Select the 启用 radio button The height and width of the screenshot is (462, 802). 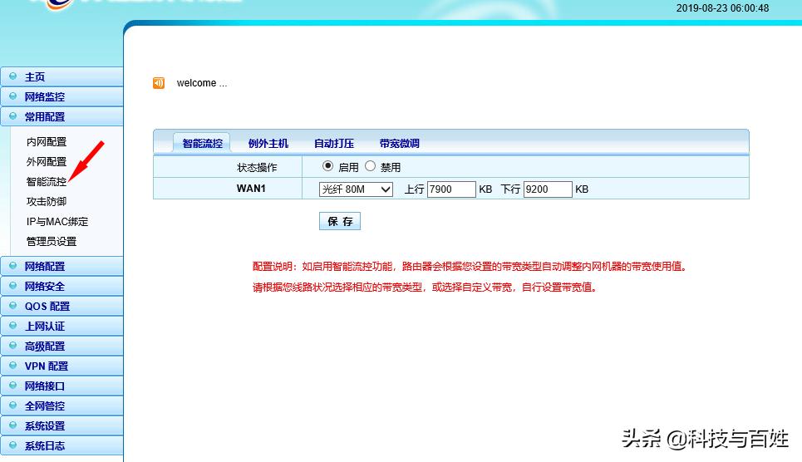coord(327,165)
